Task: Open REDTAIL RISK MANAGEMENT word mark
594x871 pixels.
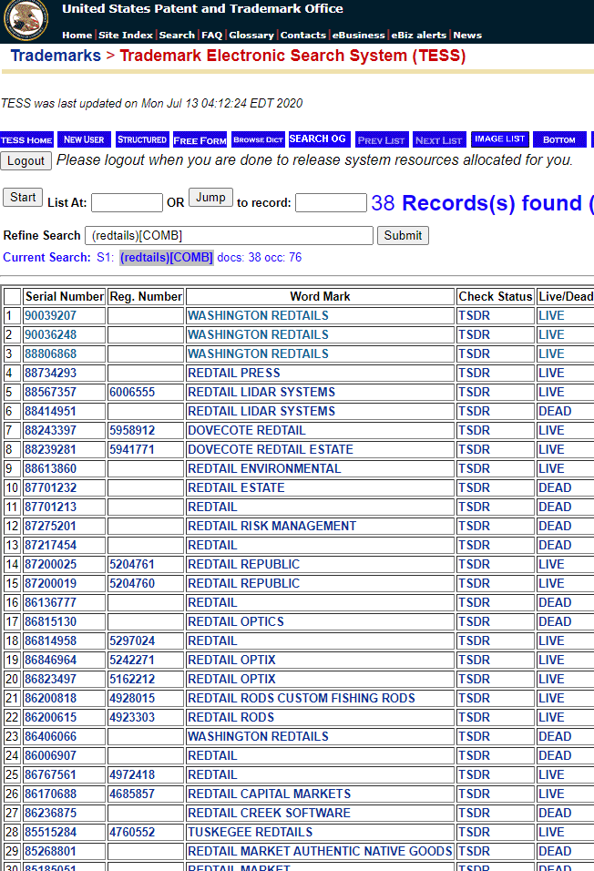Action: tap(272, 526)
